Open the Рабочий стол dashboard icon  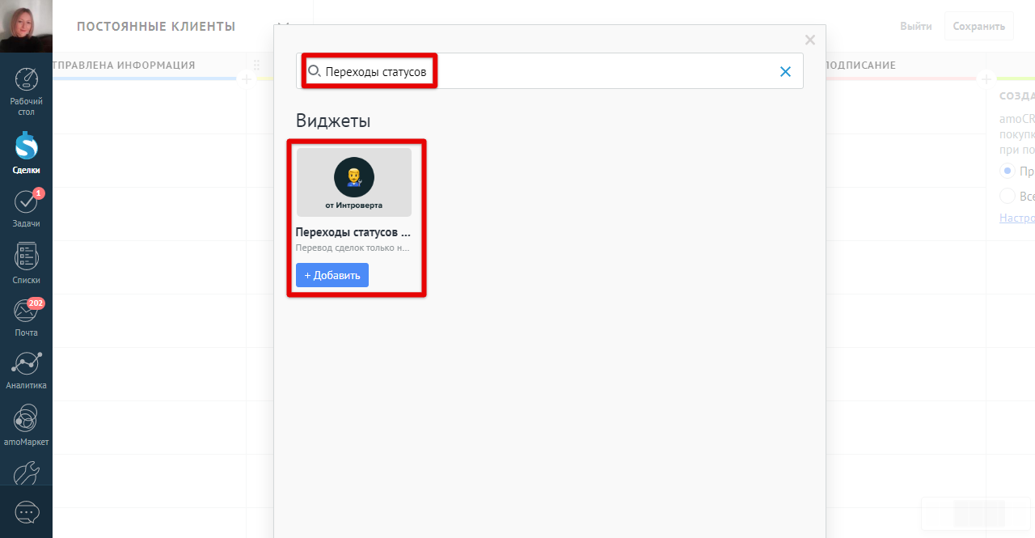coord(26,91)
